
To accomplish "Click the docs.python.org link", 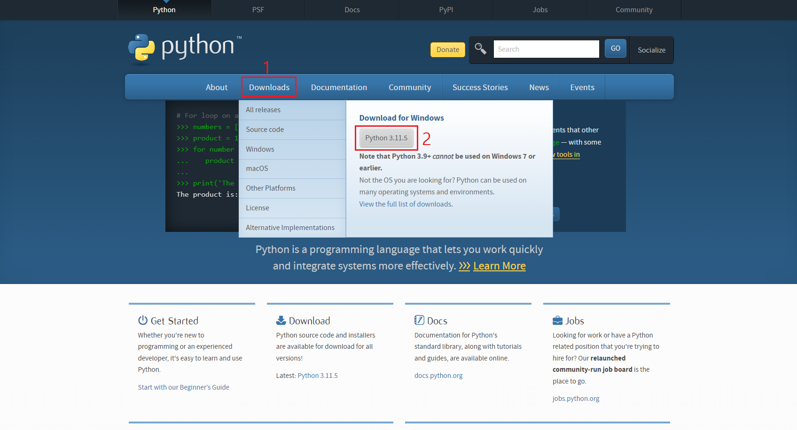I will (438, 376).
